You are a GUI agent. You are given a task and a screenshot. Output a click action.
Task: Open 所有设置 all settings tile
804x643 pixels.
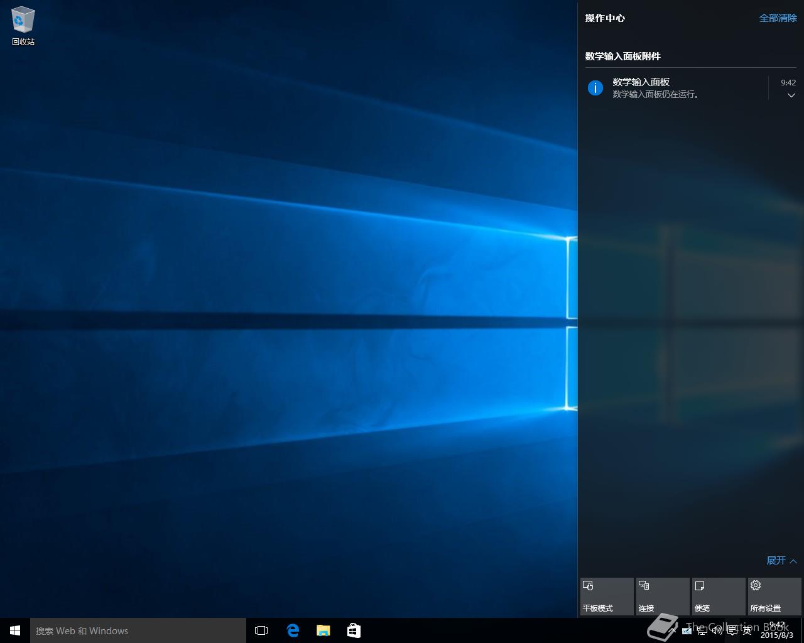774,597
